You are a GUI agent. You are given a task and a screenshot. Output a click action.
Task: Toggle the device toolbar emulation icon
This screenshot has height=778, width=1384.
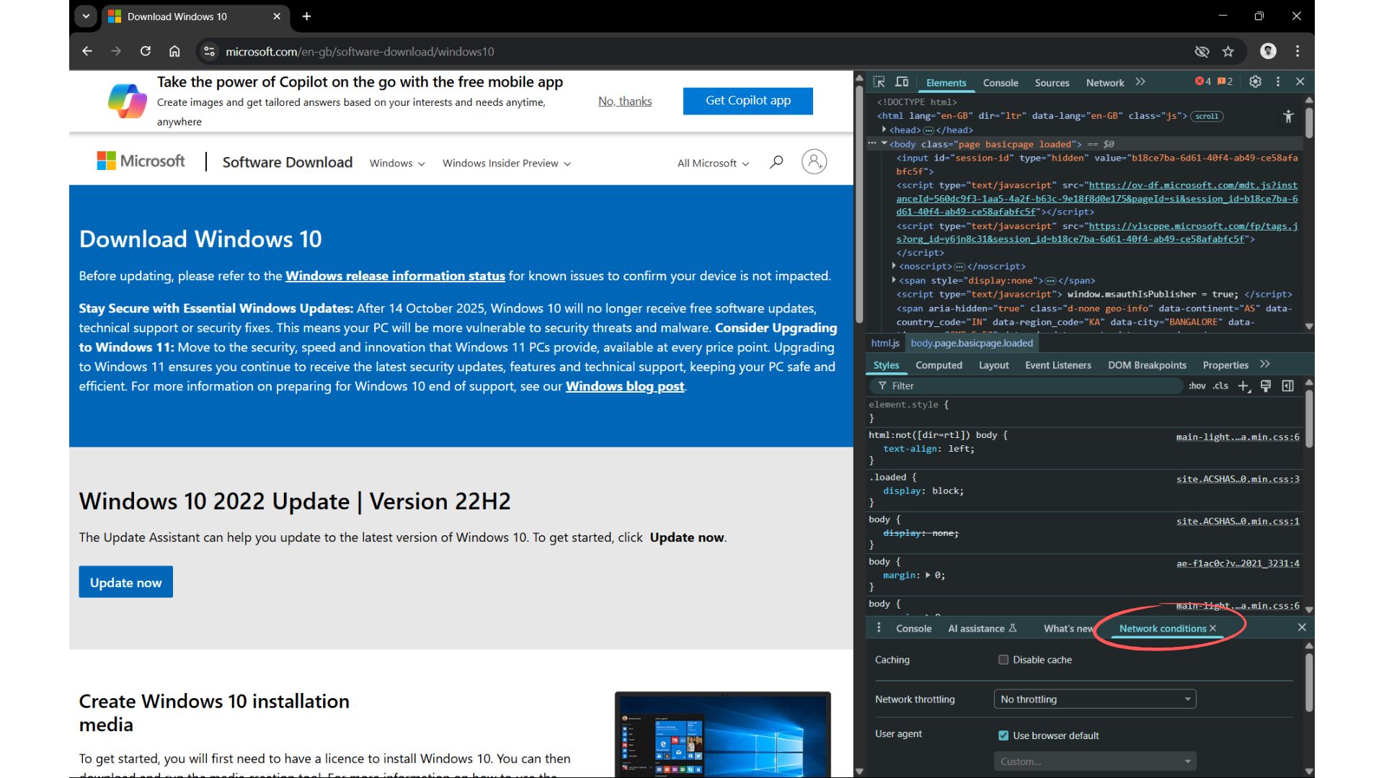902,82
